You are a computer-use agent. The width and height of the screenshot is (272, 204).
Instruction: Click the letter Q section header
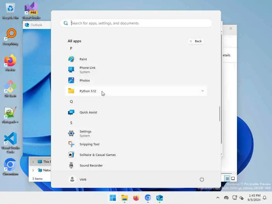71,102
